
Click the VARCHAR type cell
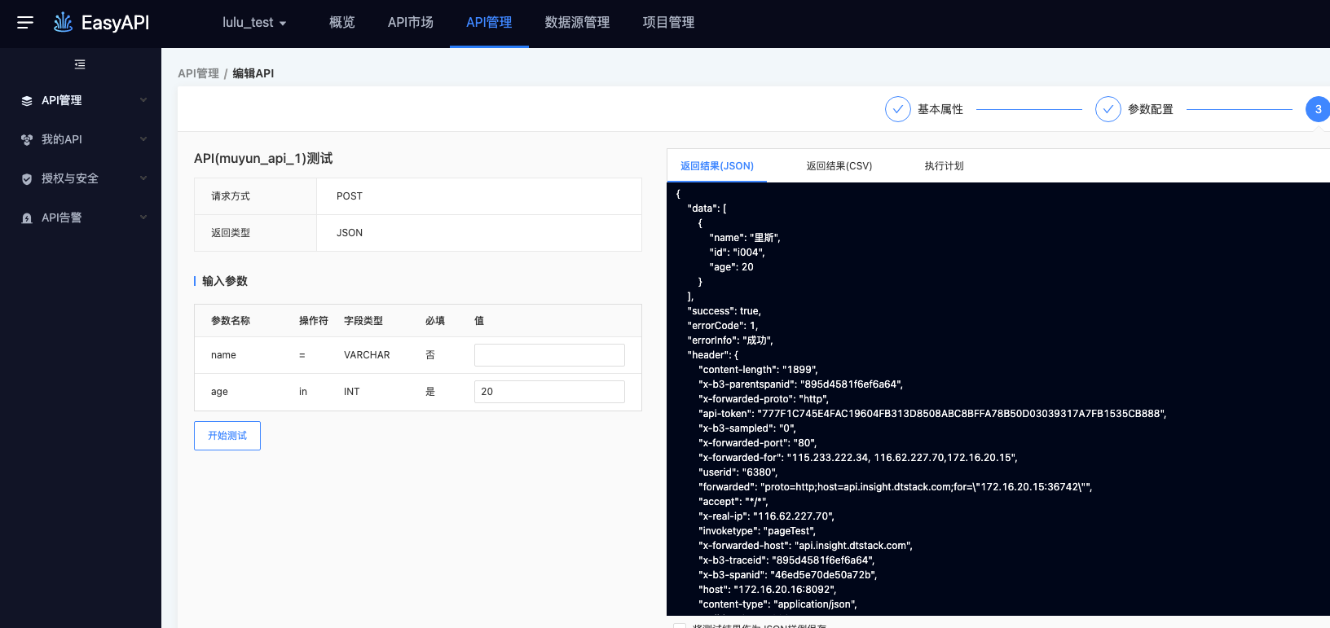[x=367, y=355]
